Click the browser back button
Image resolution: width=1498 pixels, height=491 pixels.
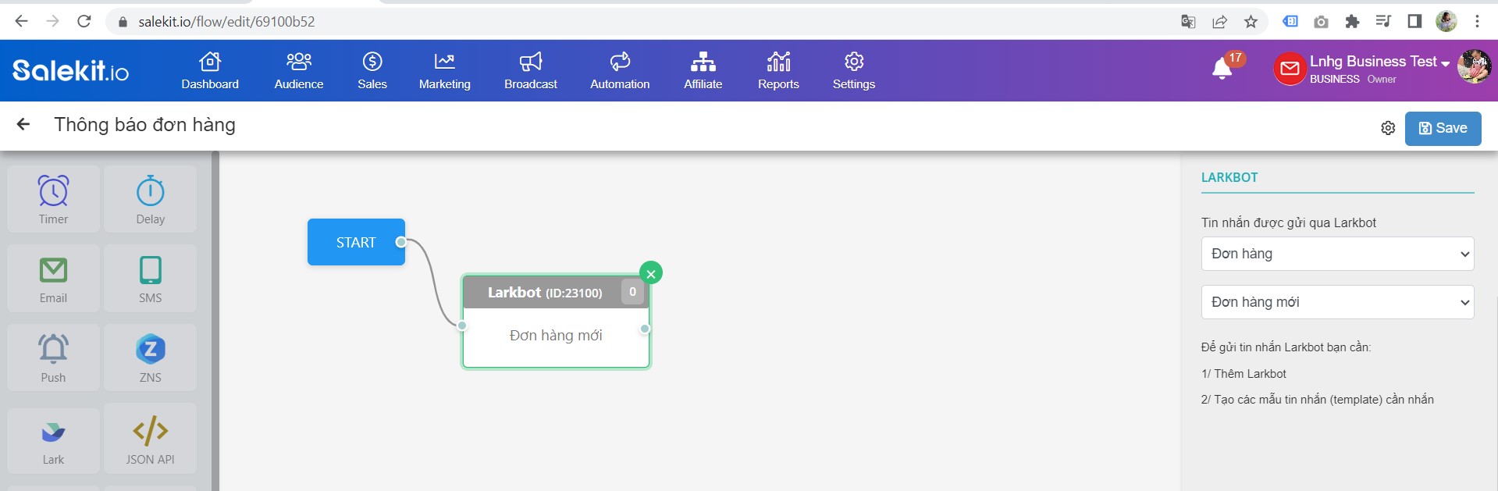point(21,21)
